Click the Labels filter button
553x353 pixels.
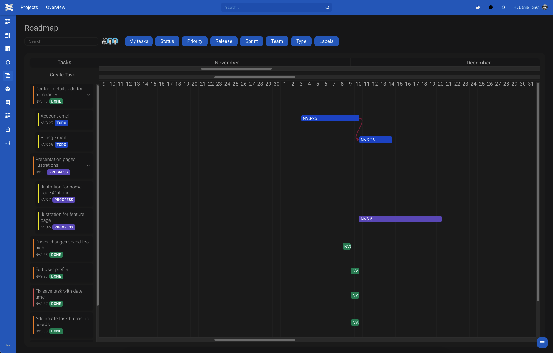pos(326,41)
